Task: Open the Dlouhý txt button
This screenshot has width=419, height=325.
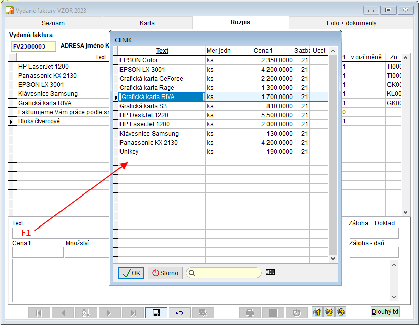Action: [385, 312]
